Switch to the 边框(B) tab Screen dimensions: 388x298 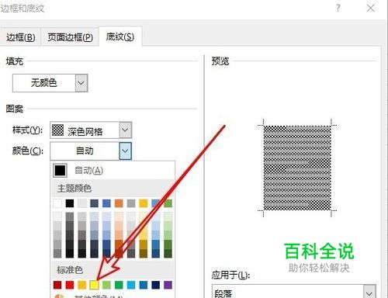(x=20, y=37)
